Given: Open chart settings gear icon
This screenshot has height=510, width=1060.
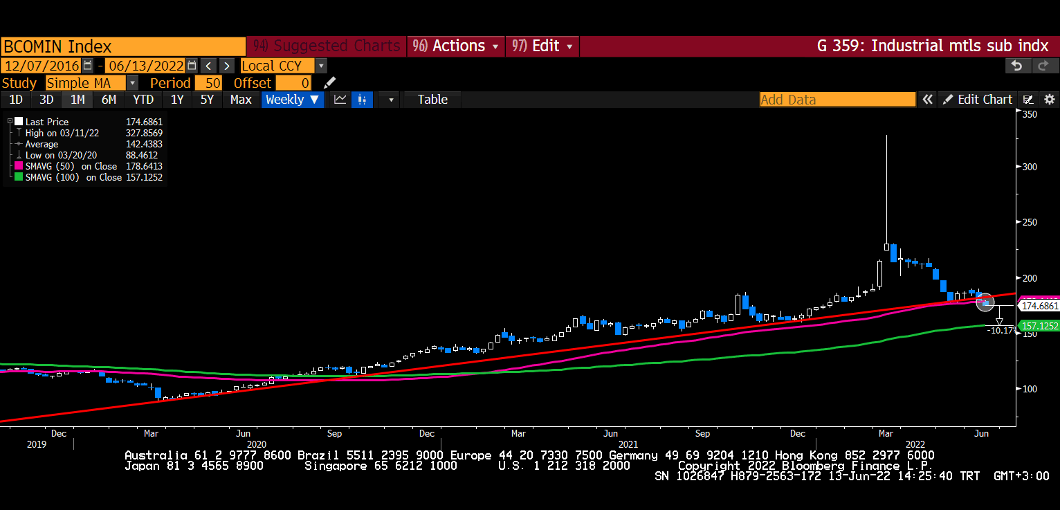Looking at the screenshot, I should (x=1049, y=100).
